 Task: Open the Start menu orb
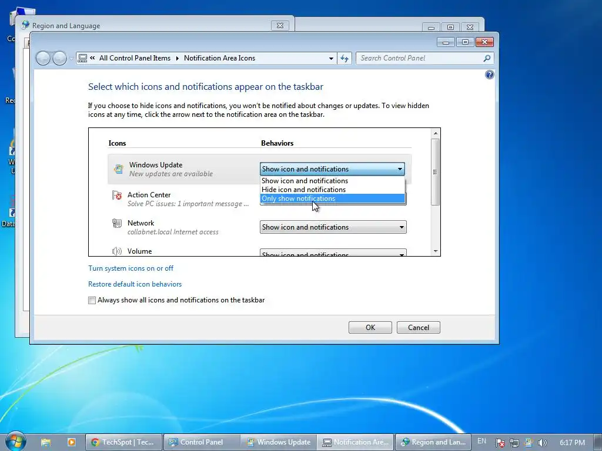(x=15, y=442)
